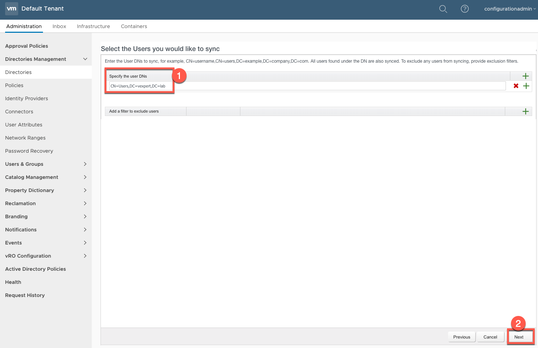
Task: Add exclusion filter with plus icon
Action: pos(526,112)
